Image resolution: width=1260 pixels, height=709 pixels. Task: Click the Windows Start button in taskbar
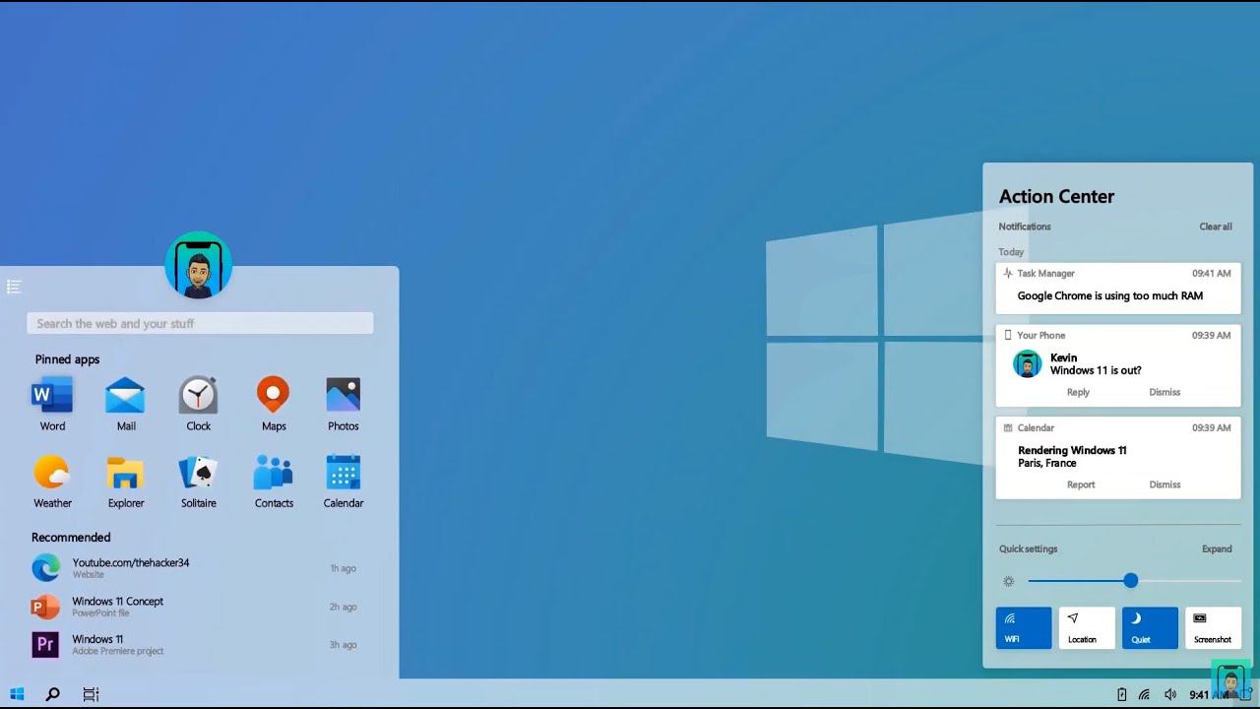[x=17, y=694]
